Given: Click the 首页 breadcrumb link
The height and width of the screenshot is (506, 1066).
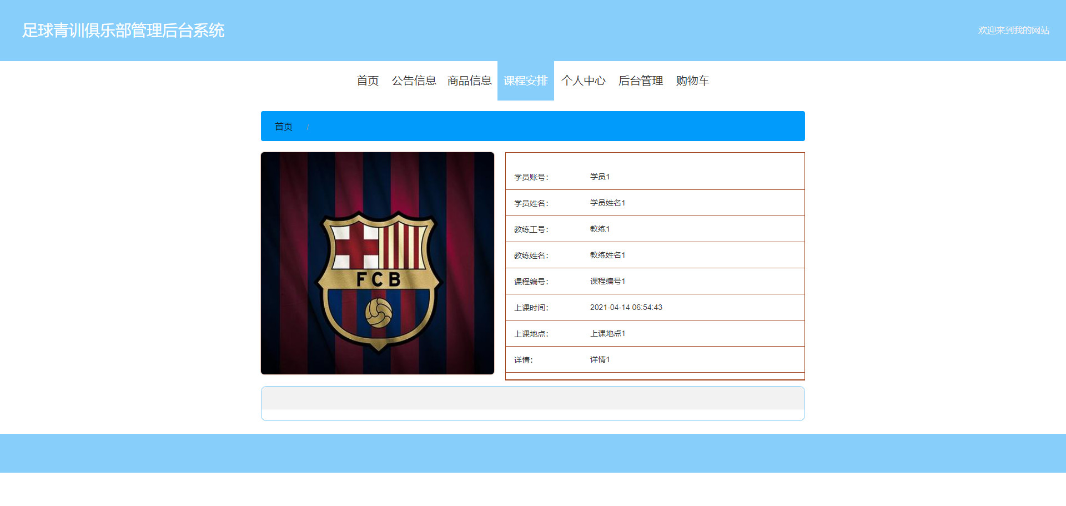Looking at the screenshot, I should 284,127.
